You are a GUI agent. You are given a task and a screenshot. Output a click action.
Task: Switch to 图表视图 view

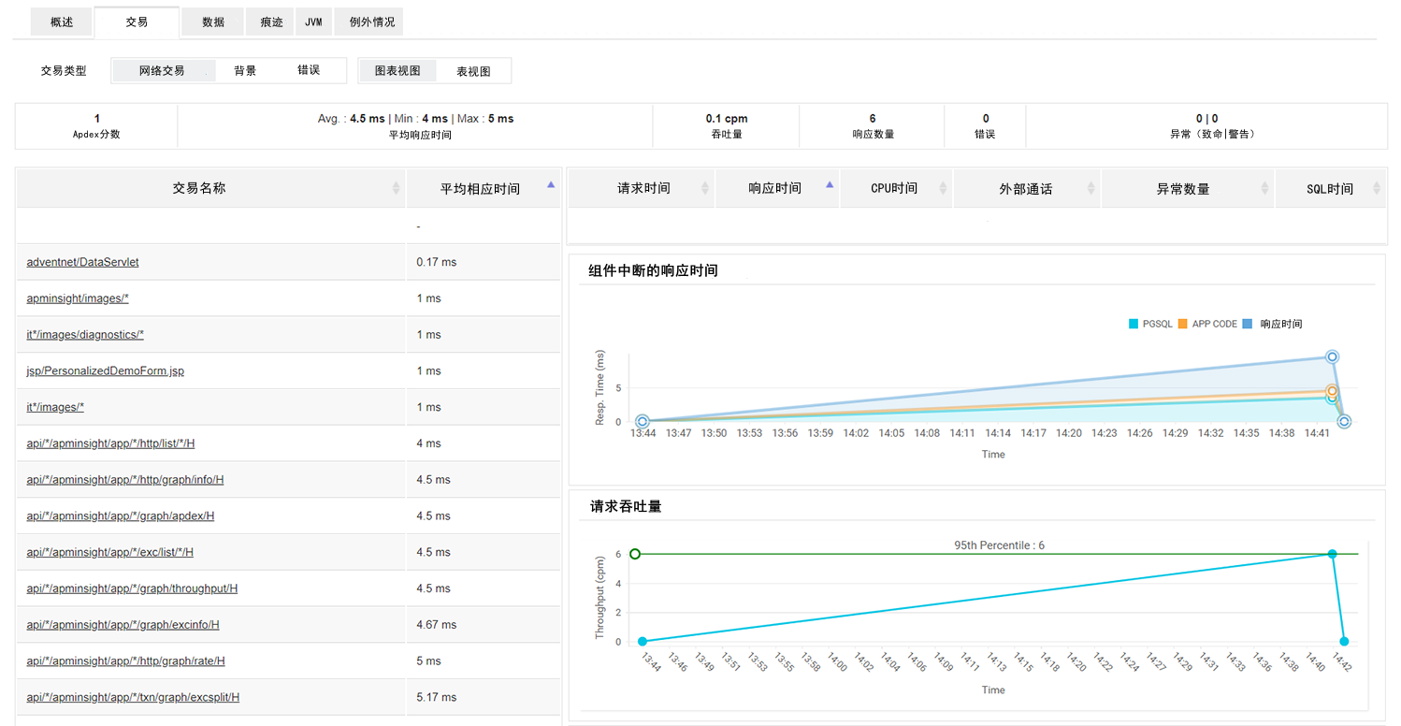tap(397, 70)
